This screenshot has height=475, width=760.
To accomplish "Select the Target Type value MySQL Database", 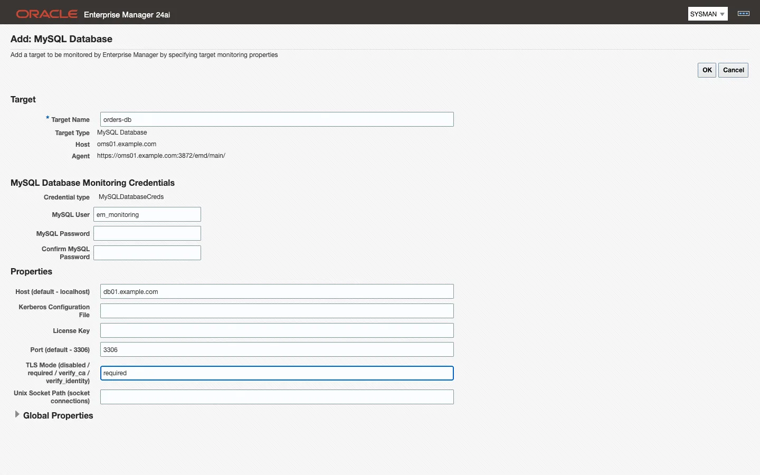I will (122, 132).
